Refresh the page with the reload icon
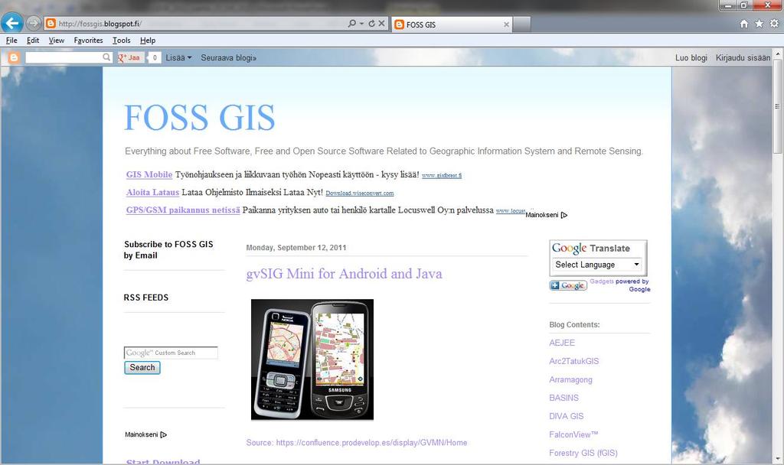784x465 pixels. (371, 24)
